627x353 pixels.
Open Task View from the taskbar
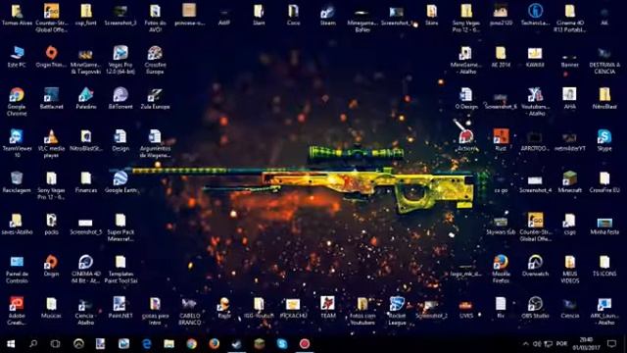55,344
